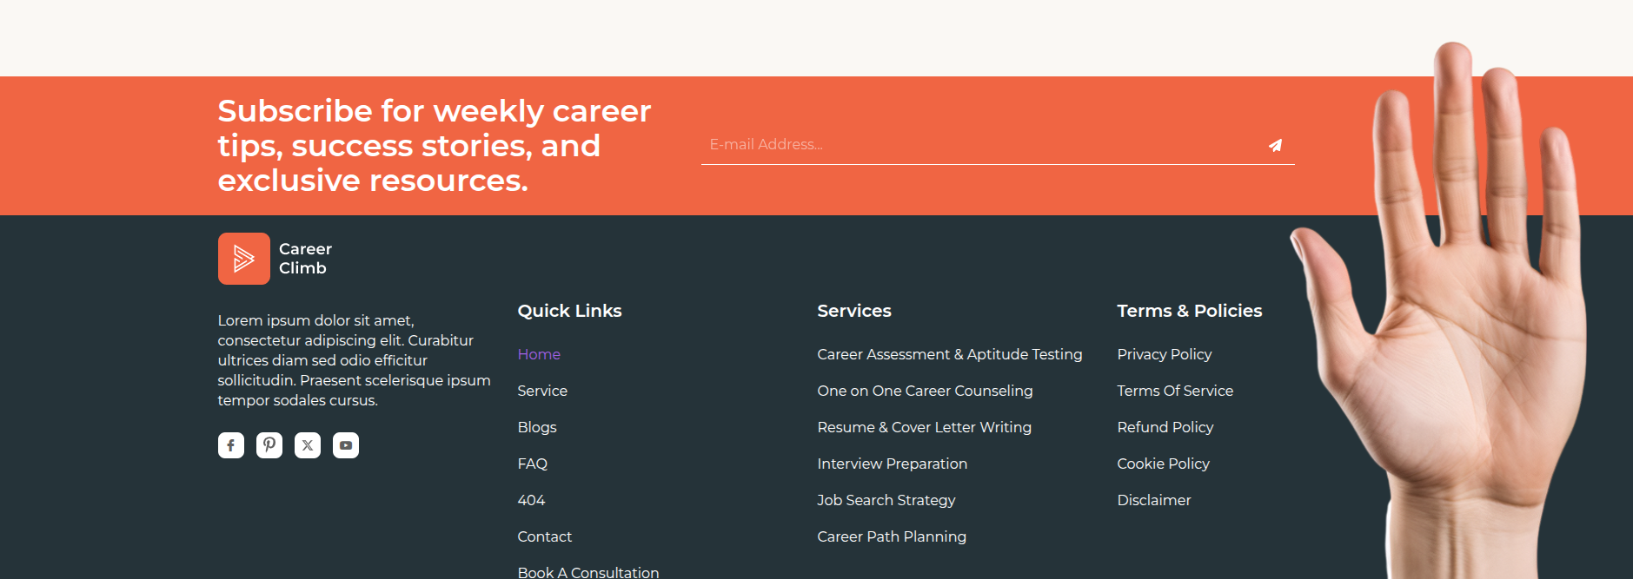Visit Interview Preparation service link
The image size is (1633, 579).
pyautogui.click(x=893, y=464)
